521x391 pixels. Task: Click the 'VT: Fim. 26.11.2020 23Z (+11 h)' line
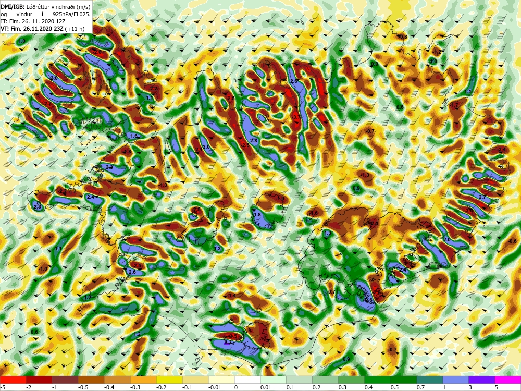coord(42,29)
